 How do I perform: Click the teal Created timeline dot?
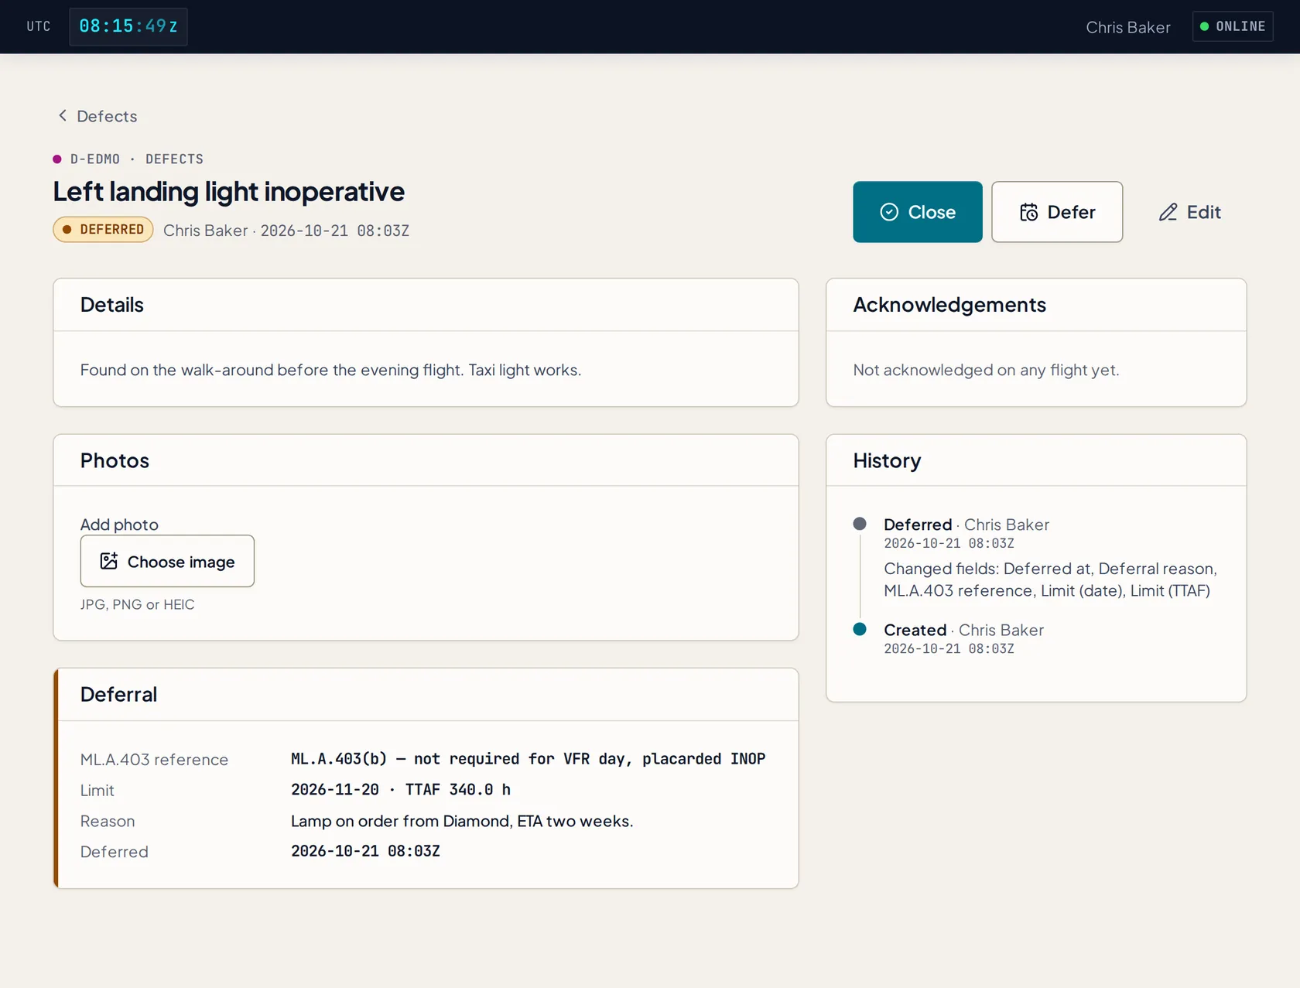pyautogui.click(x=859, y=629)
